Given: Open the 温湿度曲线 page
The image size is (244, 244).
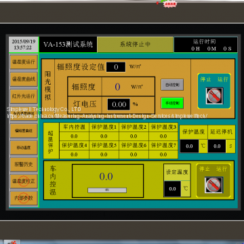Looking at the screenshot, I should point(24,79).
